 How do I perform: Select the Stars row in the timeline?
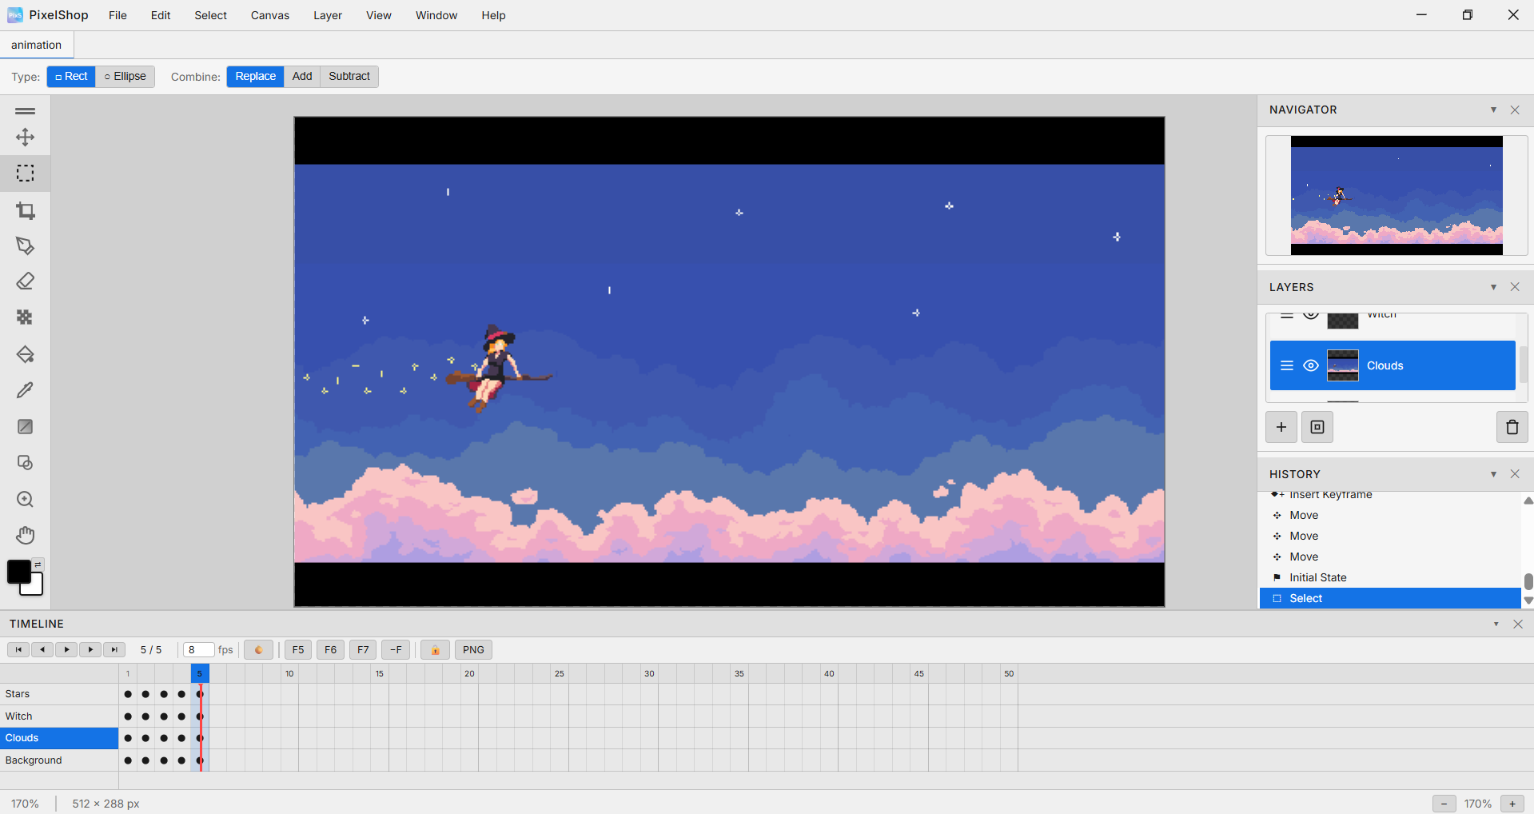coord(59,694)
